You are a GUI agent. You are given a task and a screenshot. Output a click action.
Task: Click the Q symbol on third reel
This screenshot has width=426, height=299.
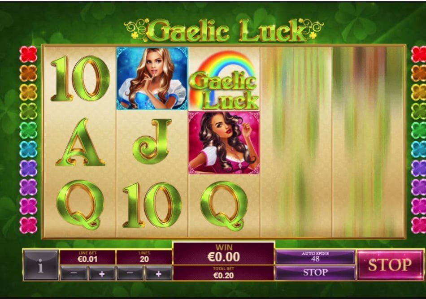click(224, 206)
